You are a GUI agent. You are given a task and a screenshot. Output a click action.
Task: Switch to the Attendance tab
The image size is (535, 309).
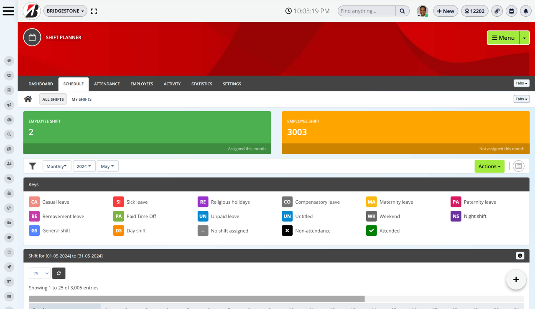pos(107,84)
